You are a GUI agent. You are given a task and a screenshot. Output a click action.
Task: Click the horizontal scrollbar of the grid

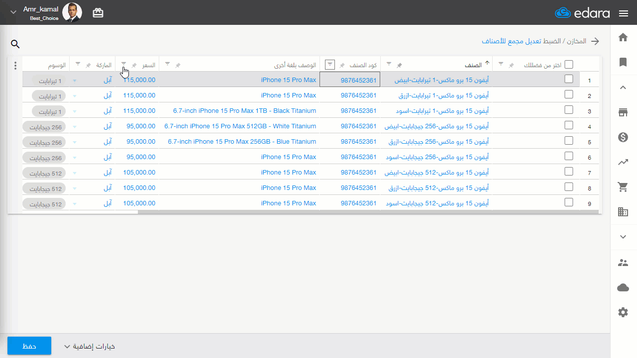pos(368,212)
